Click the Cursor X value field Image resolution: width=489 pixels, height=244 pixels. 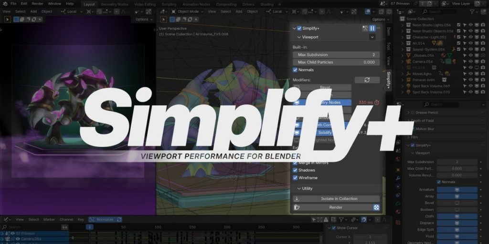(x=370, y=237)
